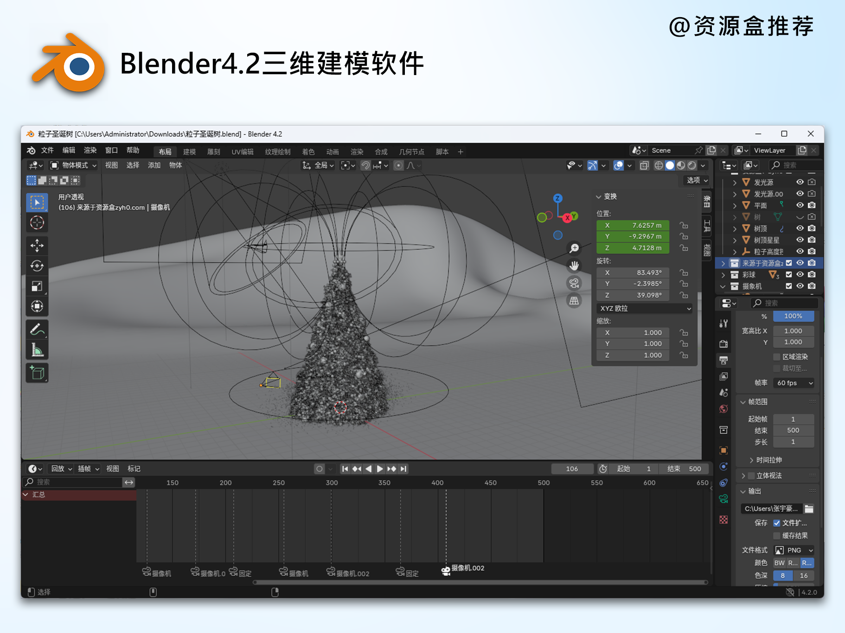
Task: Select the Select Box tool
Action: pyautogui.click(x=37, y=203)
